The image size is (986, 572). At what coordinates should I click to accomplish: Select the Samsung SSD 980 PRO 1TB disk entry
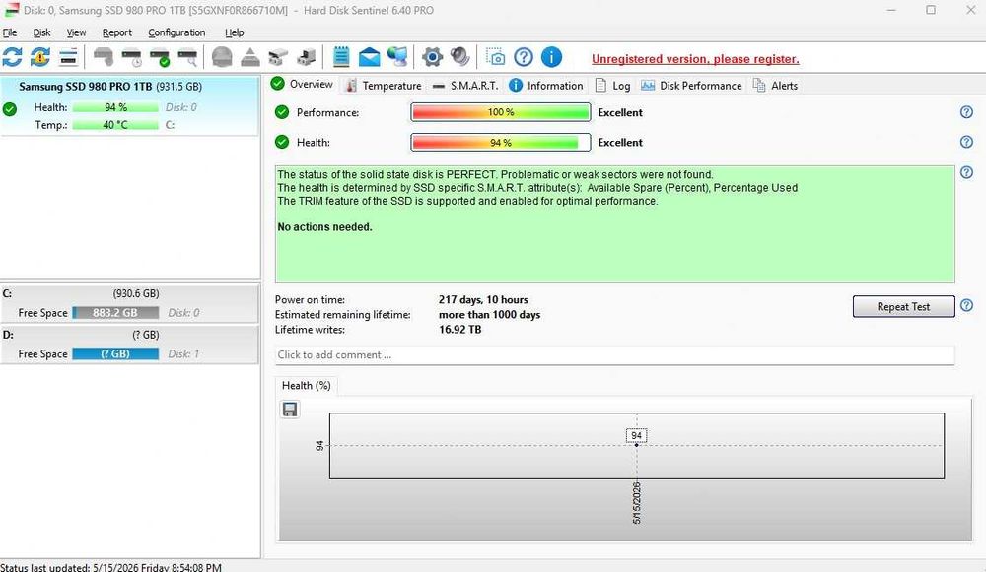coord(129,105)
